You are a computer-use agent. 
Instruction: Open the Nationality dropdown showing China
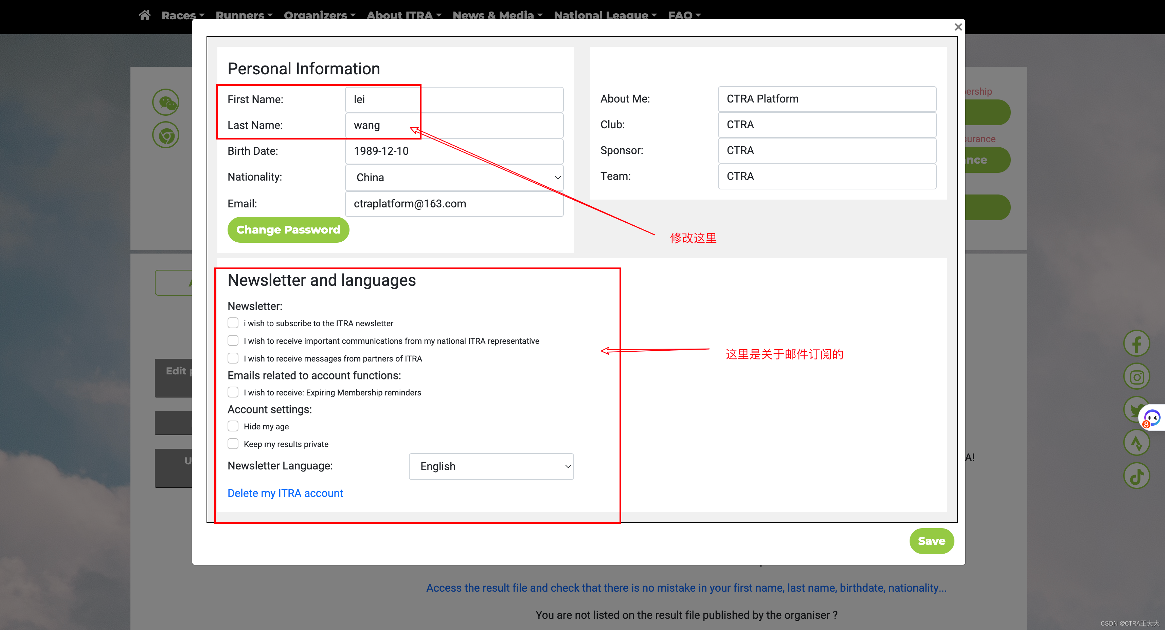(454, 178)
